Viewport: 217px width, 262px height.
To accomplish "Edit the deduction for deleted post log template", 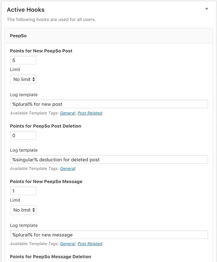I will pyautogui.click(x=109, y=159).
